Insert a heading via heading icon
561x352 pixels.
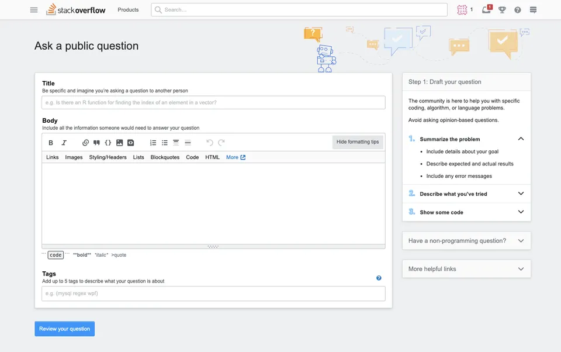point(176,143)
